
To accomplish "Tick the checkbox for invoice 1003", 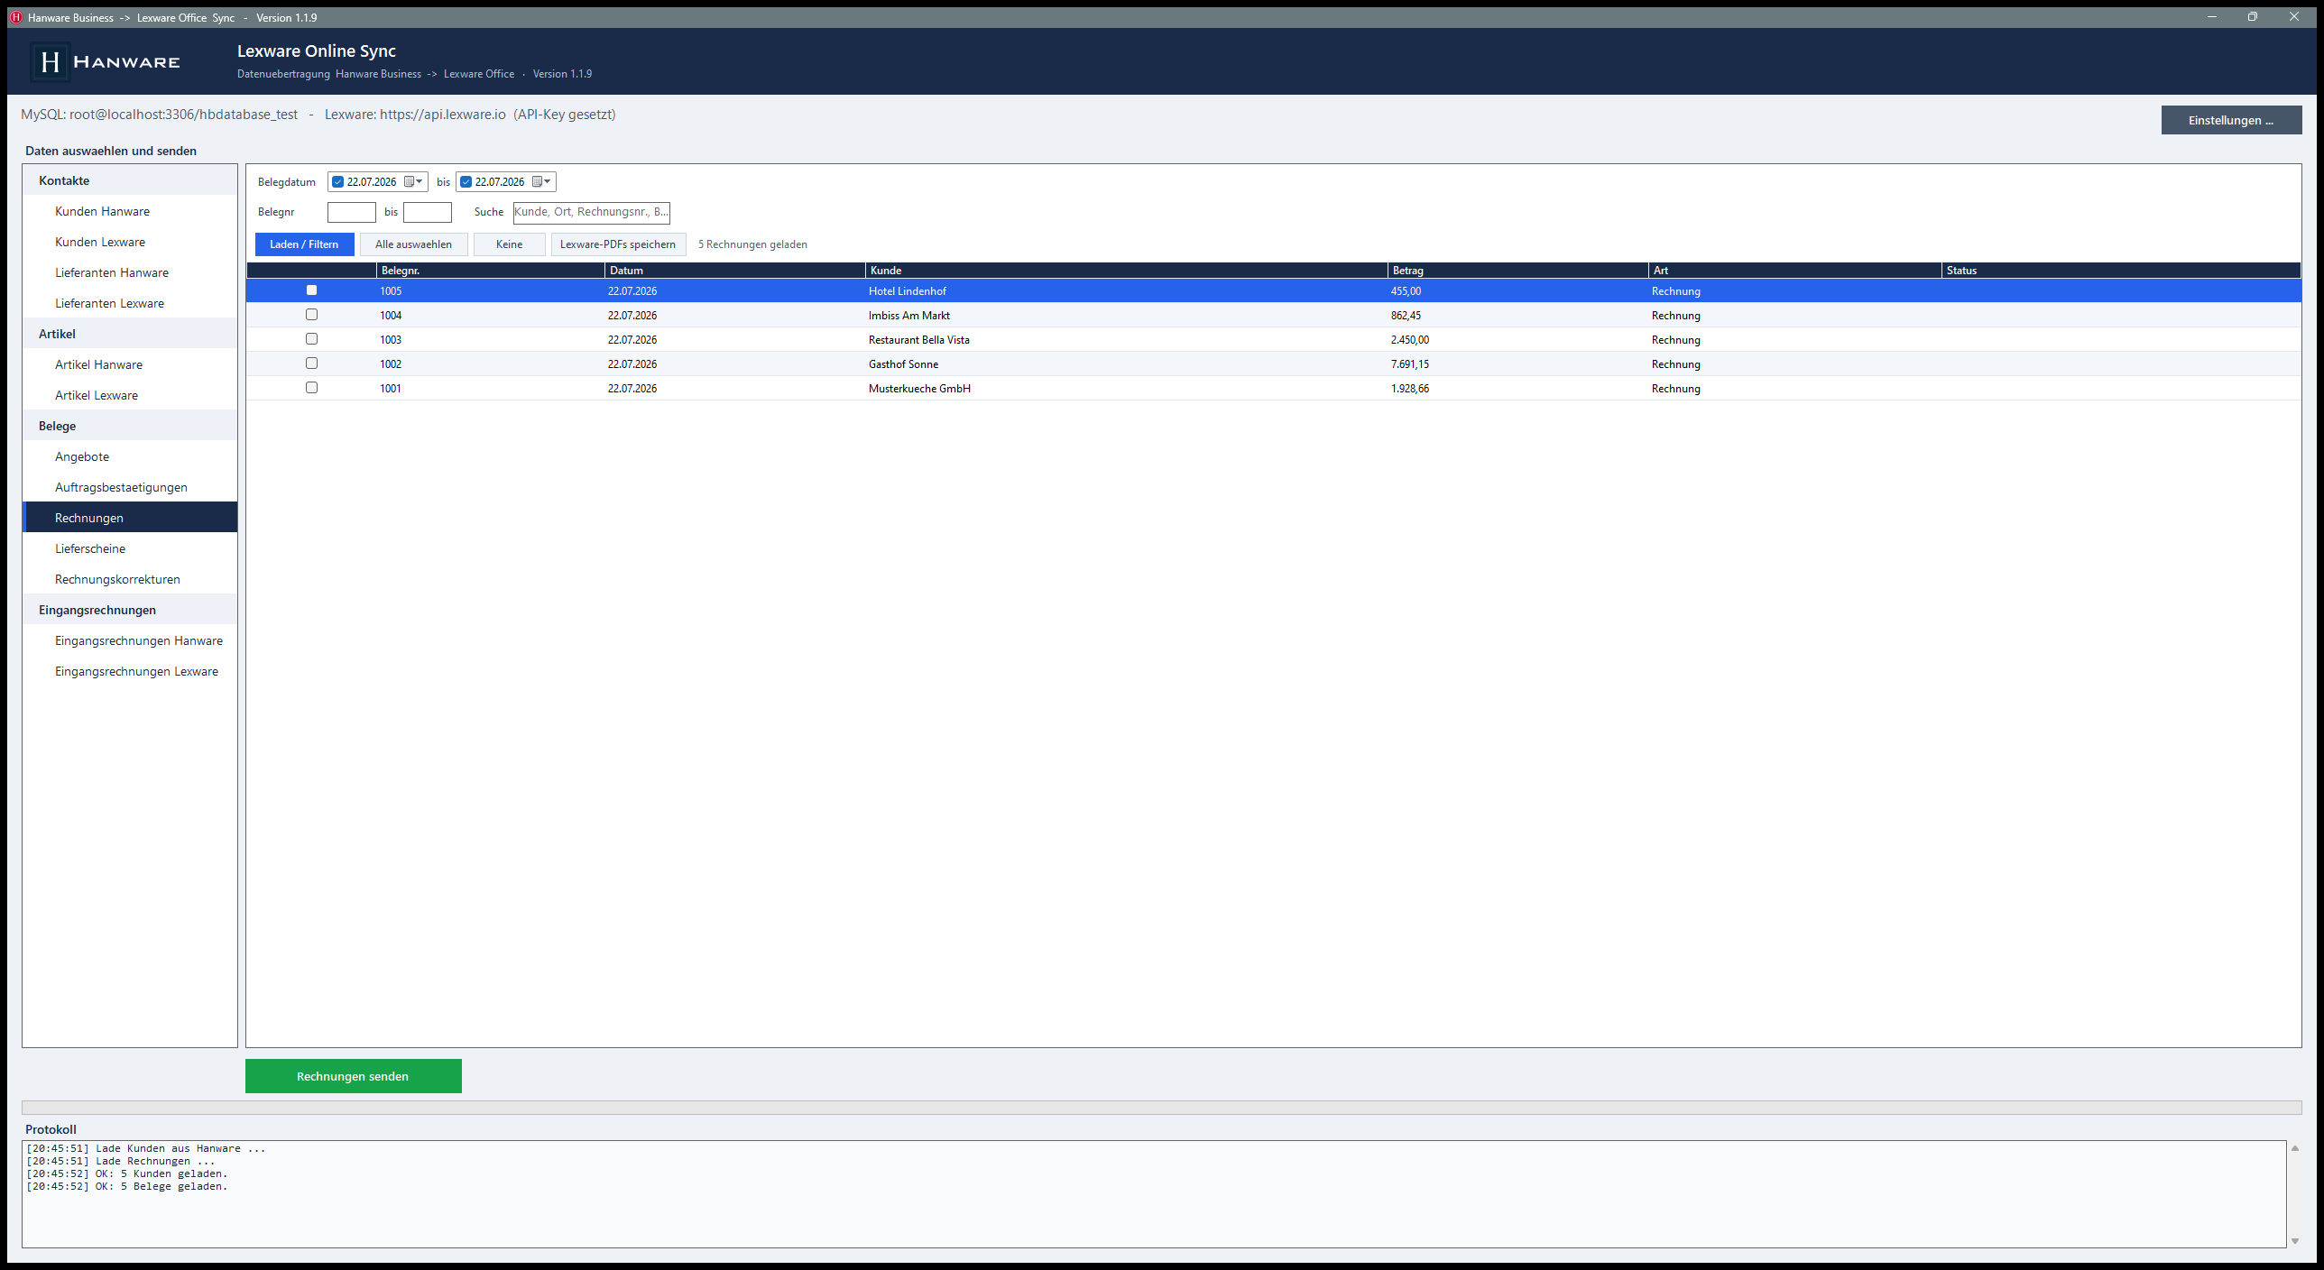I will pos(311,339).
